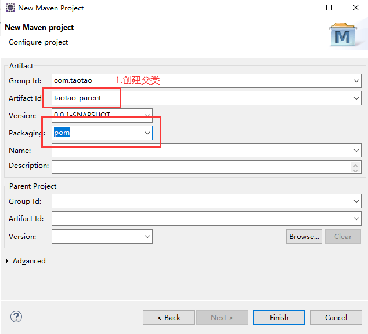Viewport: 368px width, 334px height.
Task: Close the New Maven Project dialog
Action: [x=356, y=8]
